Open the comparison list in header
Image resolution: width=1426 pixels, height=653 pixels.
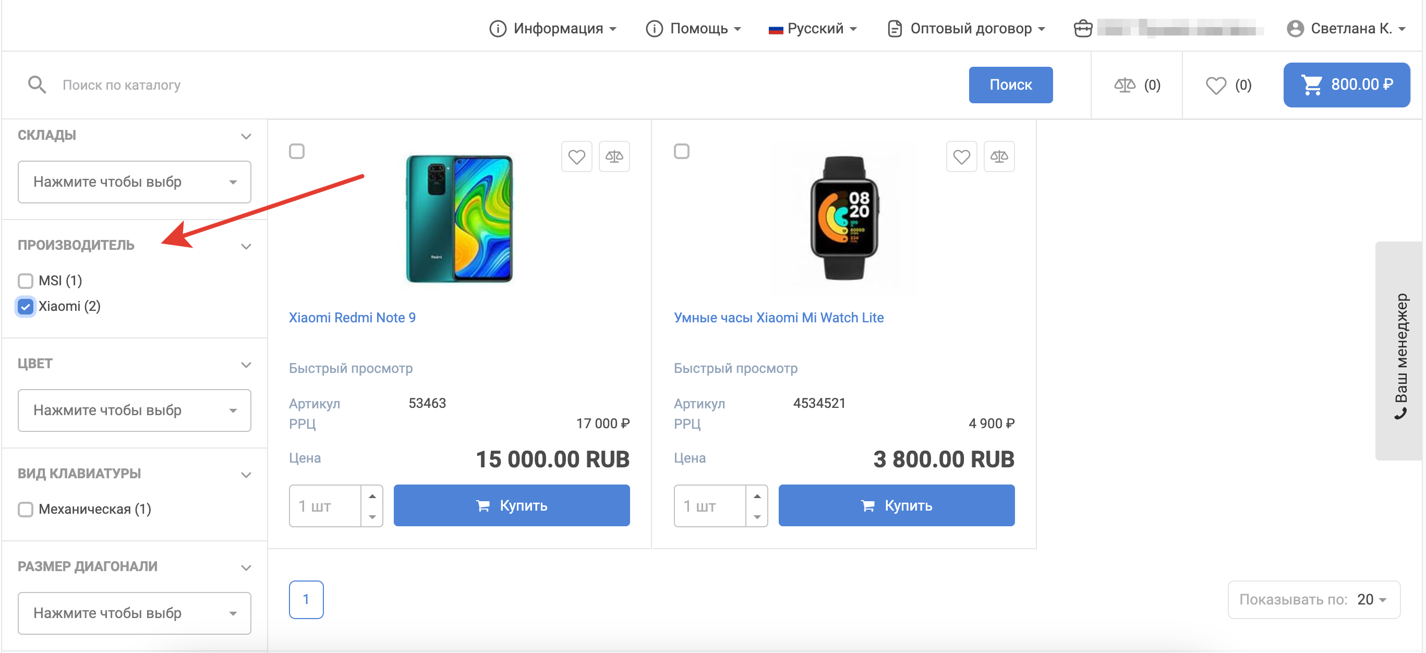(1137, 85)
